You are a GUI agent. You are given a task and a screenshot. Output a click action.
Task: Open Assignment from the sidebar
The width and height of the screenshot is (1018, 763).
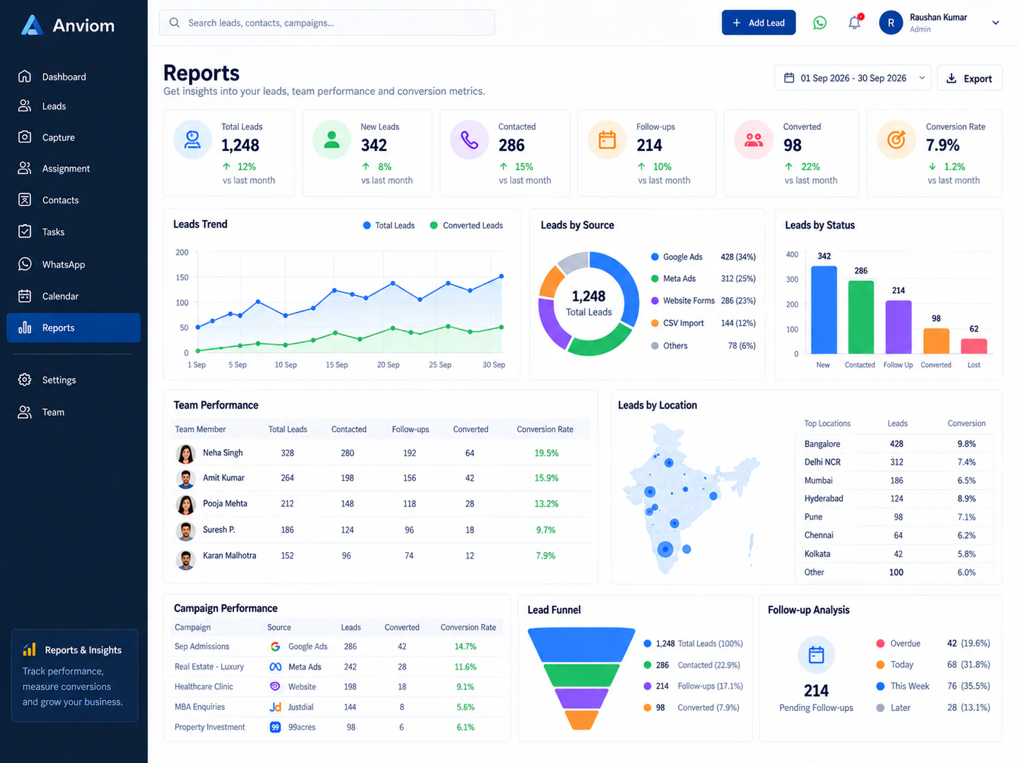click(x=74, y=169)
